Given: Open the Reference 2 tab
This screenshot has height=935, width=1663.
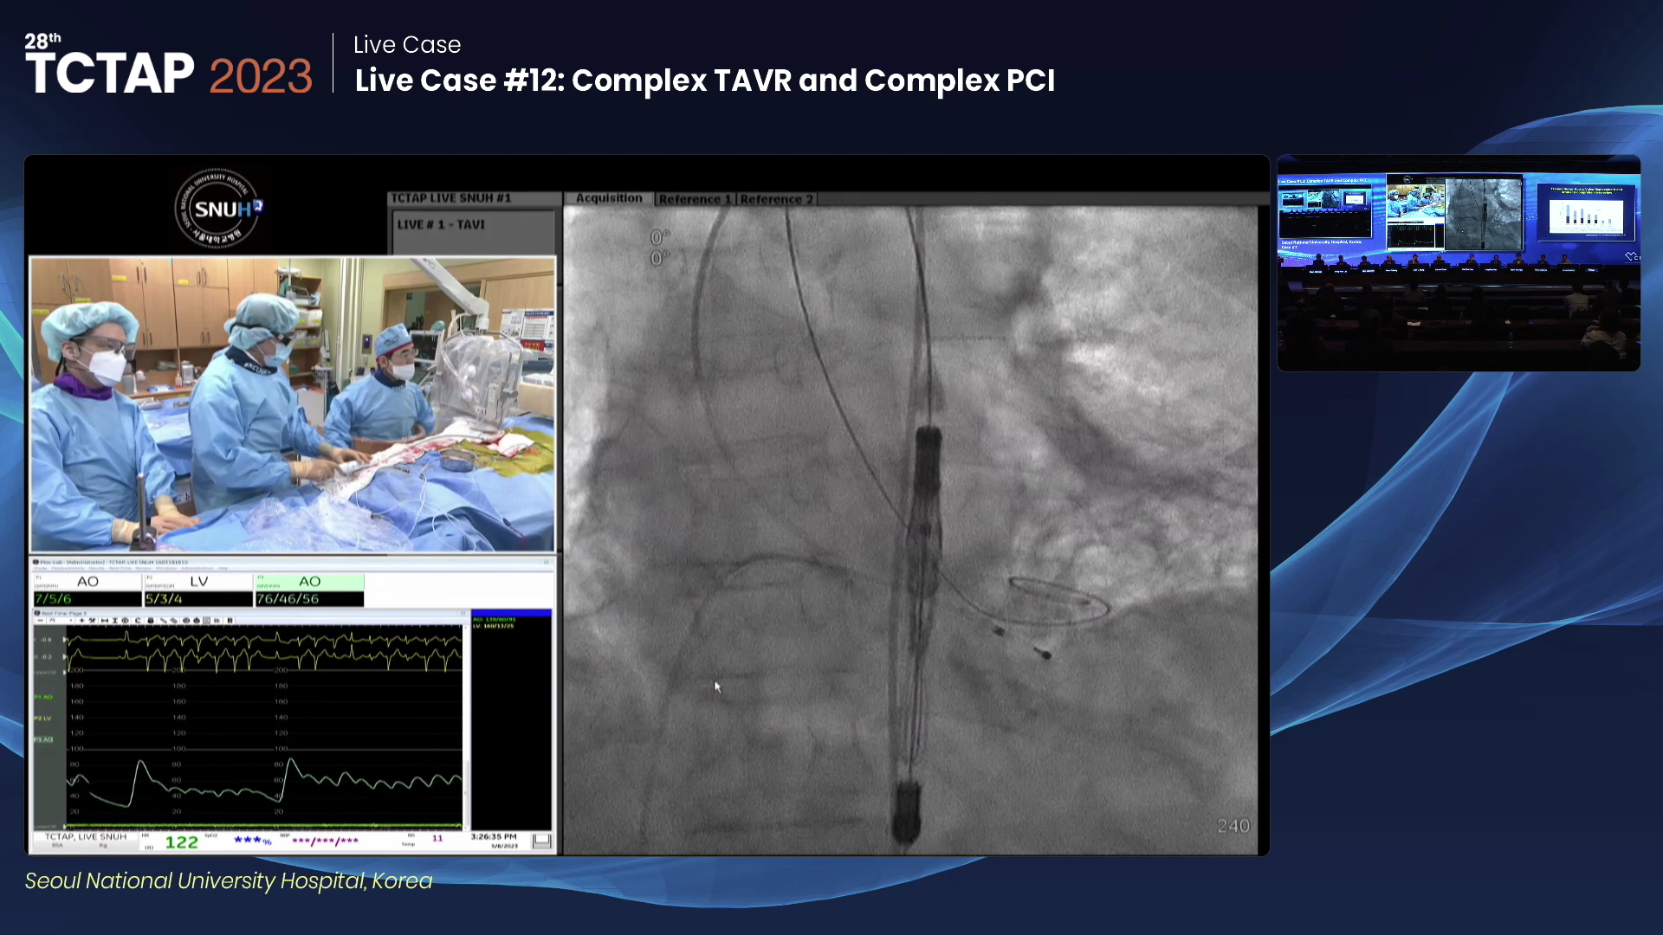Looking at the screenshot, I should (776, 199).
